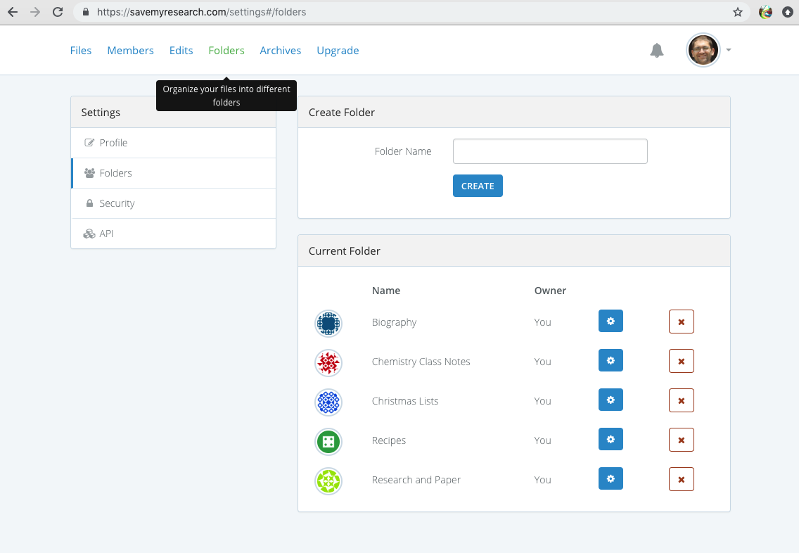The height and width of the screenshot is (553, 799).
Task: Click the Christmas Lists folder name
Action: [405, 401]
